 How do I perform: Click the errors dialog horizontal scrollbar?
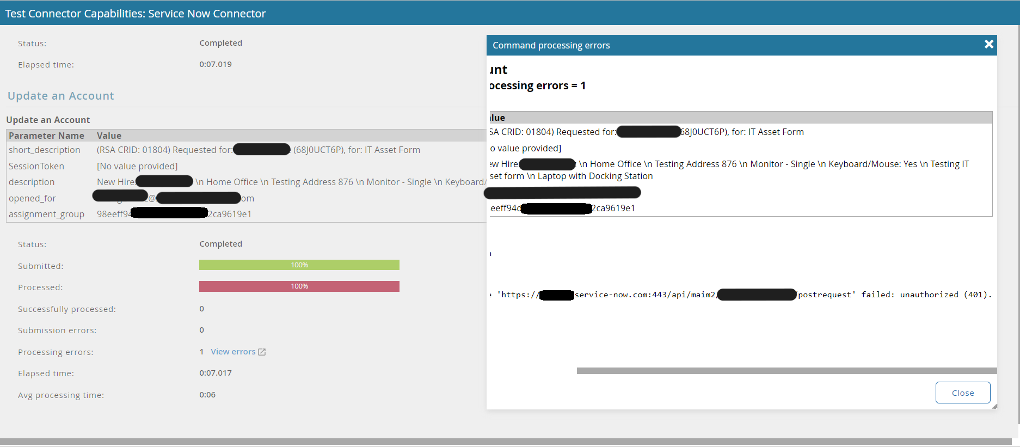pos(786,371)
